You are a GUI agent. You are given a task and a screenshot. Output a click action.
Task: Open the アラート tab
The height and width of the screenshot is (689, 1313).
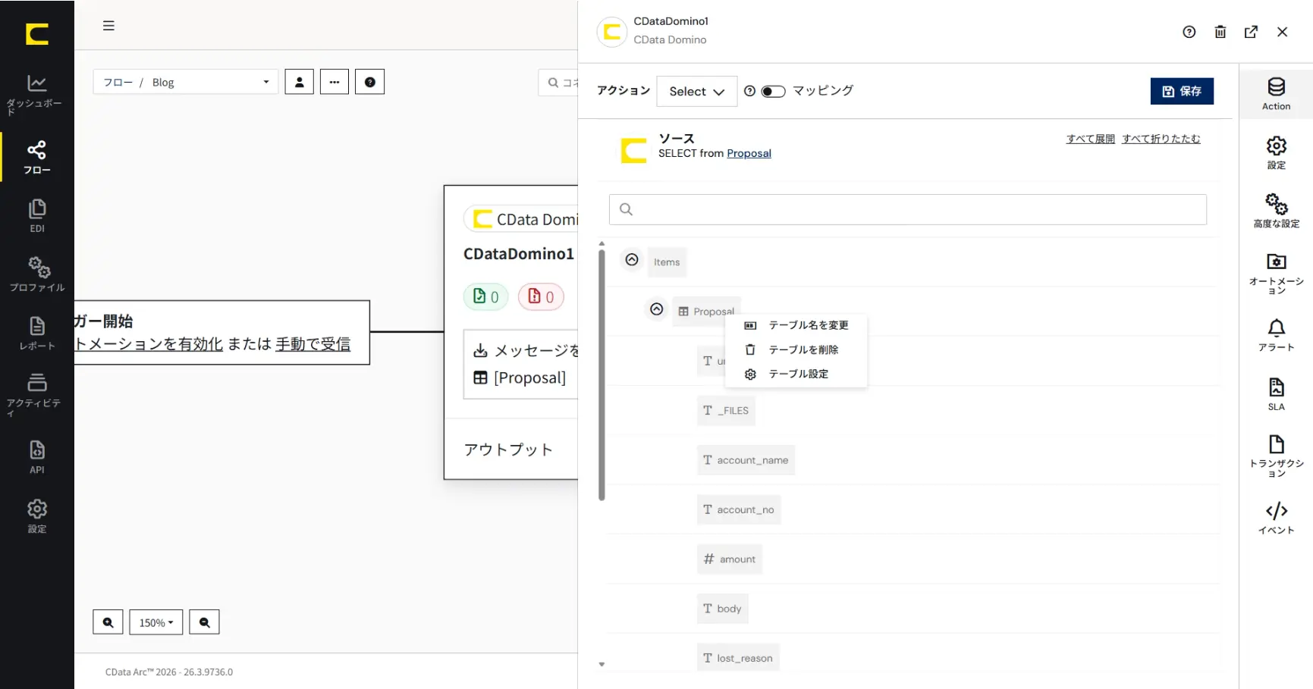[x=1277, y=335]
